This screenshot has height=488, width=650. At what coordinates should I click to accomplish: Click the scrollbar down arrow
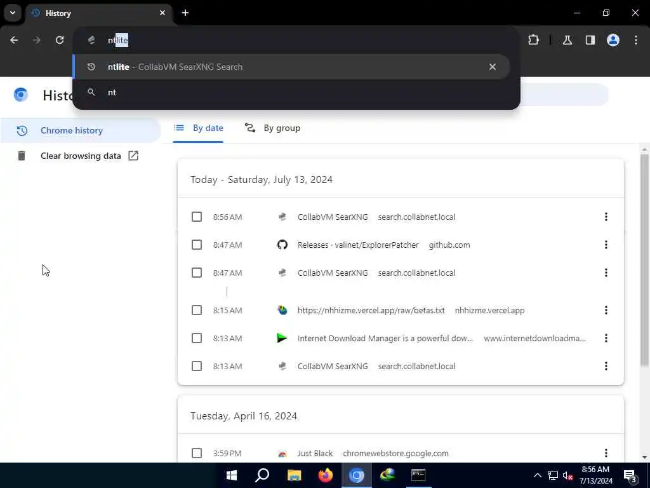(x=644, y=457)
